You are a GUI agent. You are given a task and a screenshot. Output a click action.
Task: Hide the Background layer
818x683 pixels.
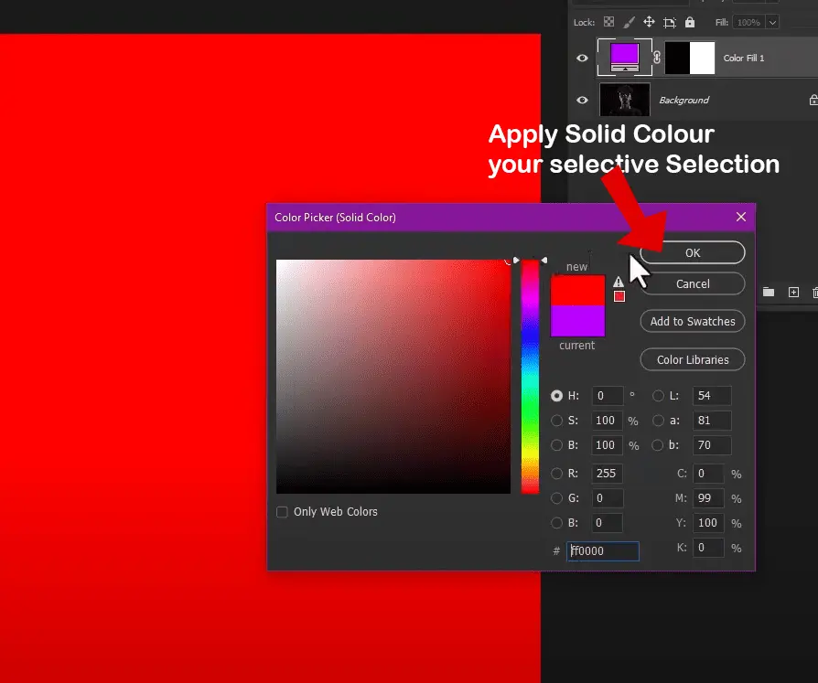click(x=582, y=100)
